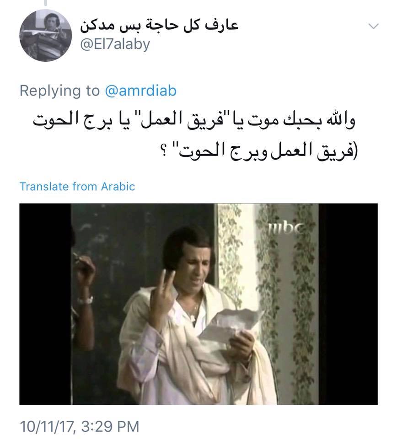Click Translate from Arabic
The height and width of the screenshot is (439, 397).
(77, 187)
